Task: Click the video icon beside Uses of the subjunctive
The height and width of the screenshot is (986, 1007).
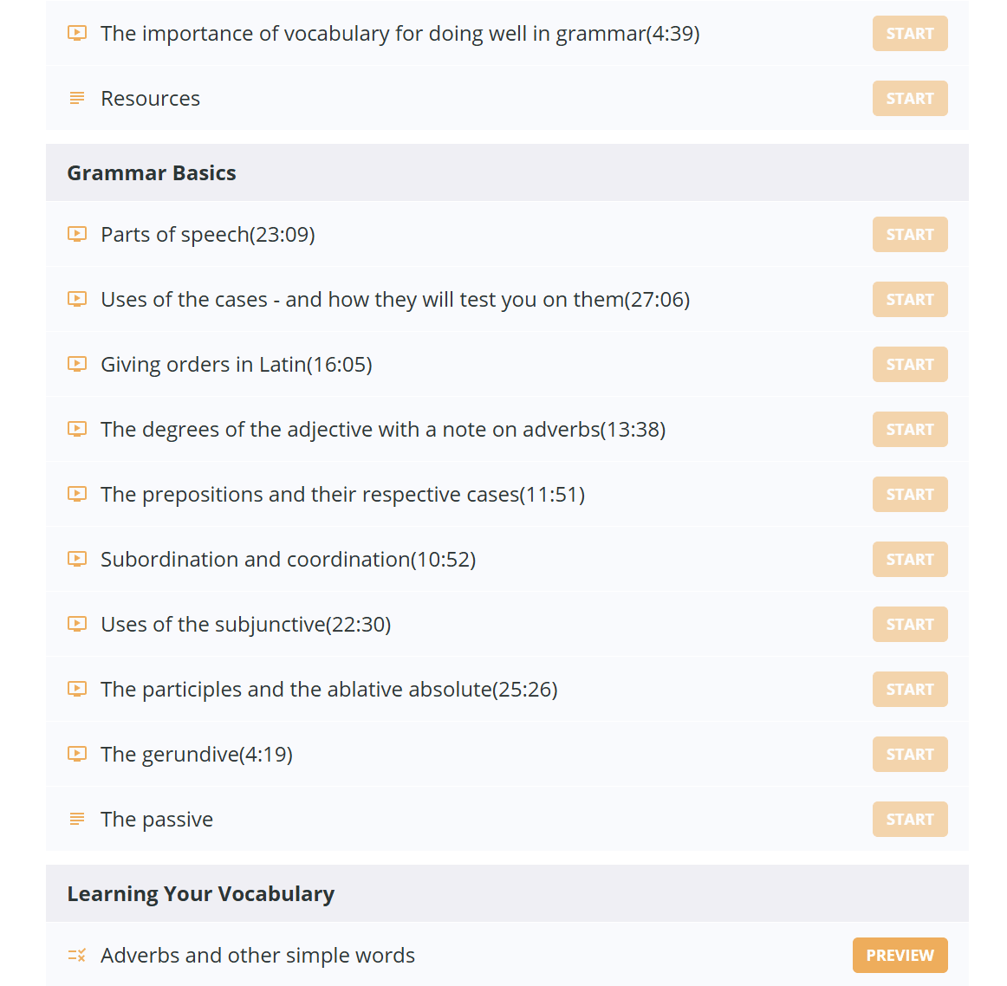Action: tap(77, 624)
